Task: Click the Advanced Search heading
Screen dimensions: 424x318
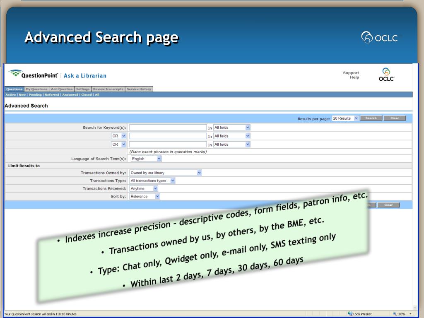Action: pyautogui.click(x=26, y=106)
